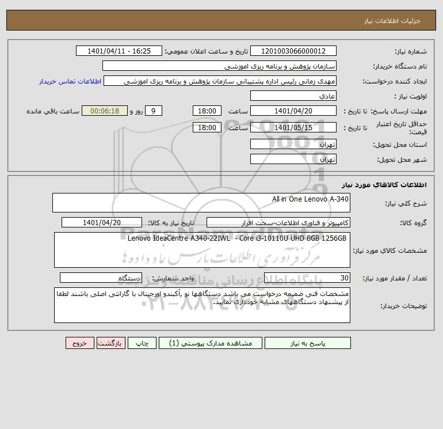Click the چاپ print button
Image resolution: width=443 pixels, height=429 pixels.
pyautogui.click(x=142, y=343)
